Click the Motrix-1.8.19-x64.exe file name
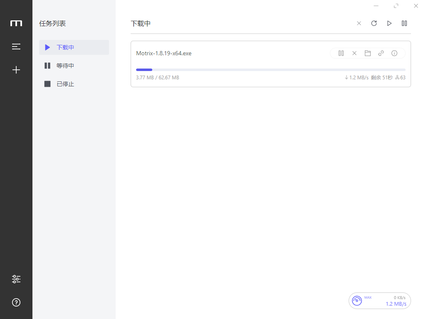 (164, 53)
